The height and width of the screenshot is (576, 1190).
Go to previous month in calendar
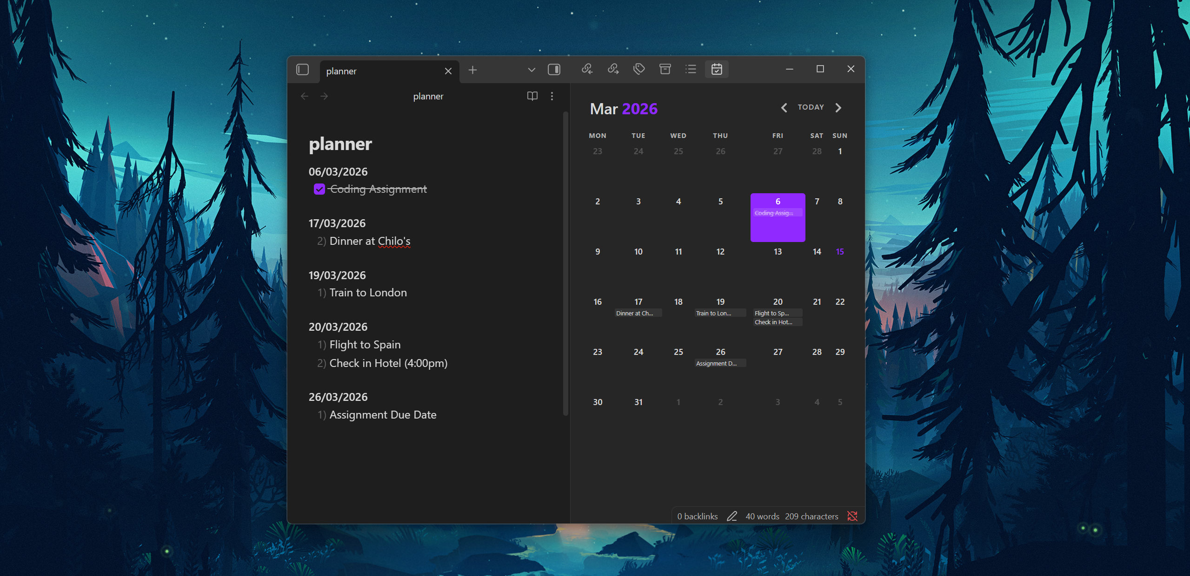point(784,108)
